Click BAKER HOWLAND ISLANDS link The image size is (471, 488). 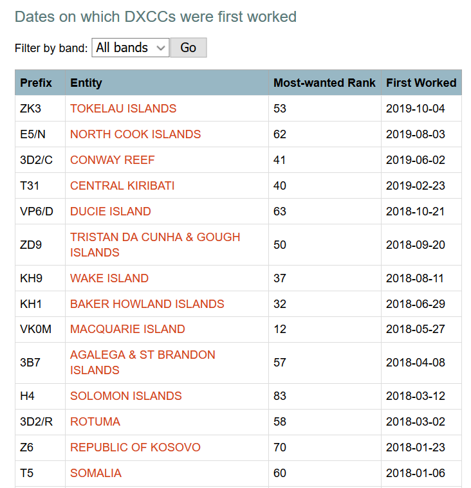click(147, 304)
